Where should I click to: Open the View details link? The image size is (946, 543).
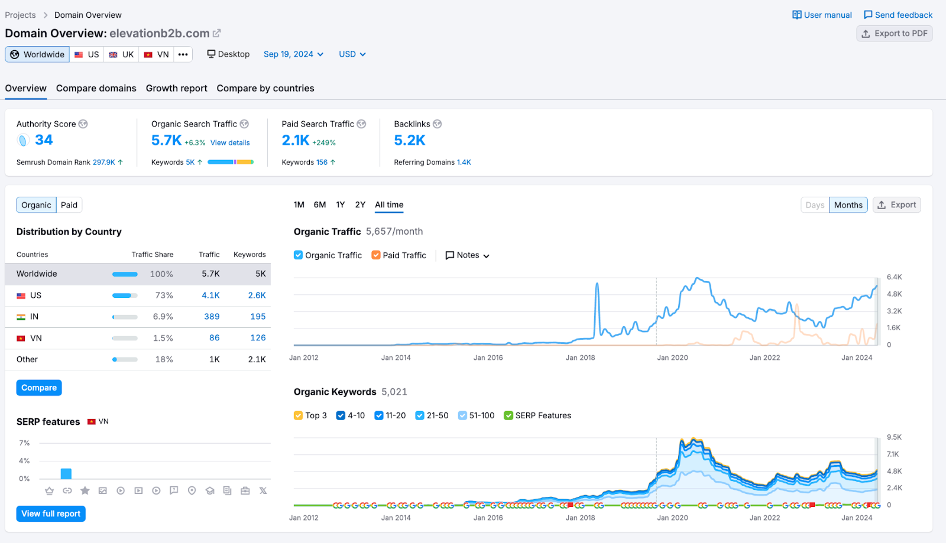tap(230, 142)
